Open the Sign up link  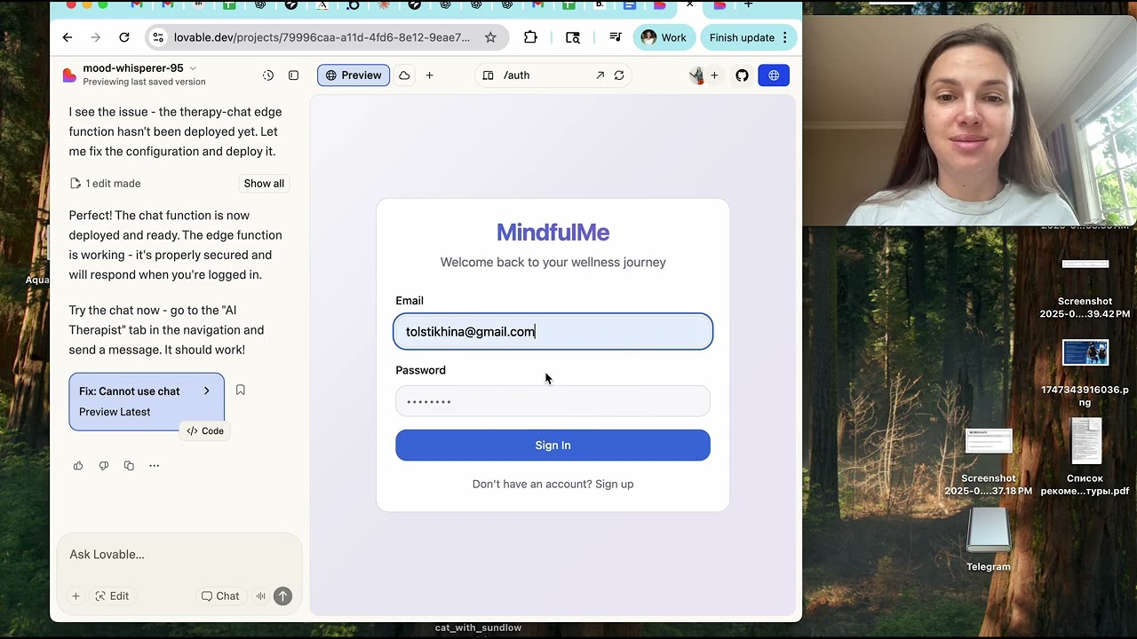point(615,484)
